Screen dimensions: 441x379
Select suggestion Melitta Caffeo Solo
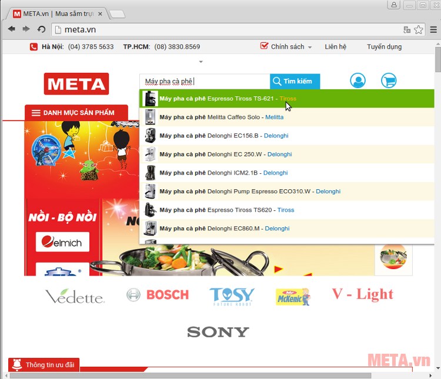[287, 117]
